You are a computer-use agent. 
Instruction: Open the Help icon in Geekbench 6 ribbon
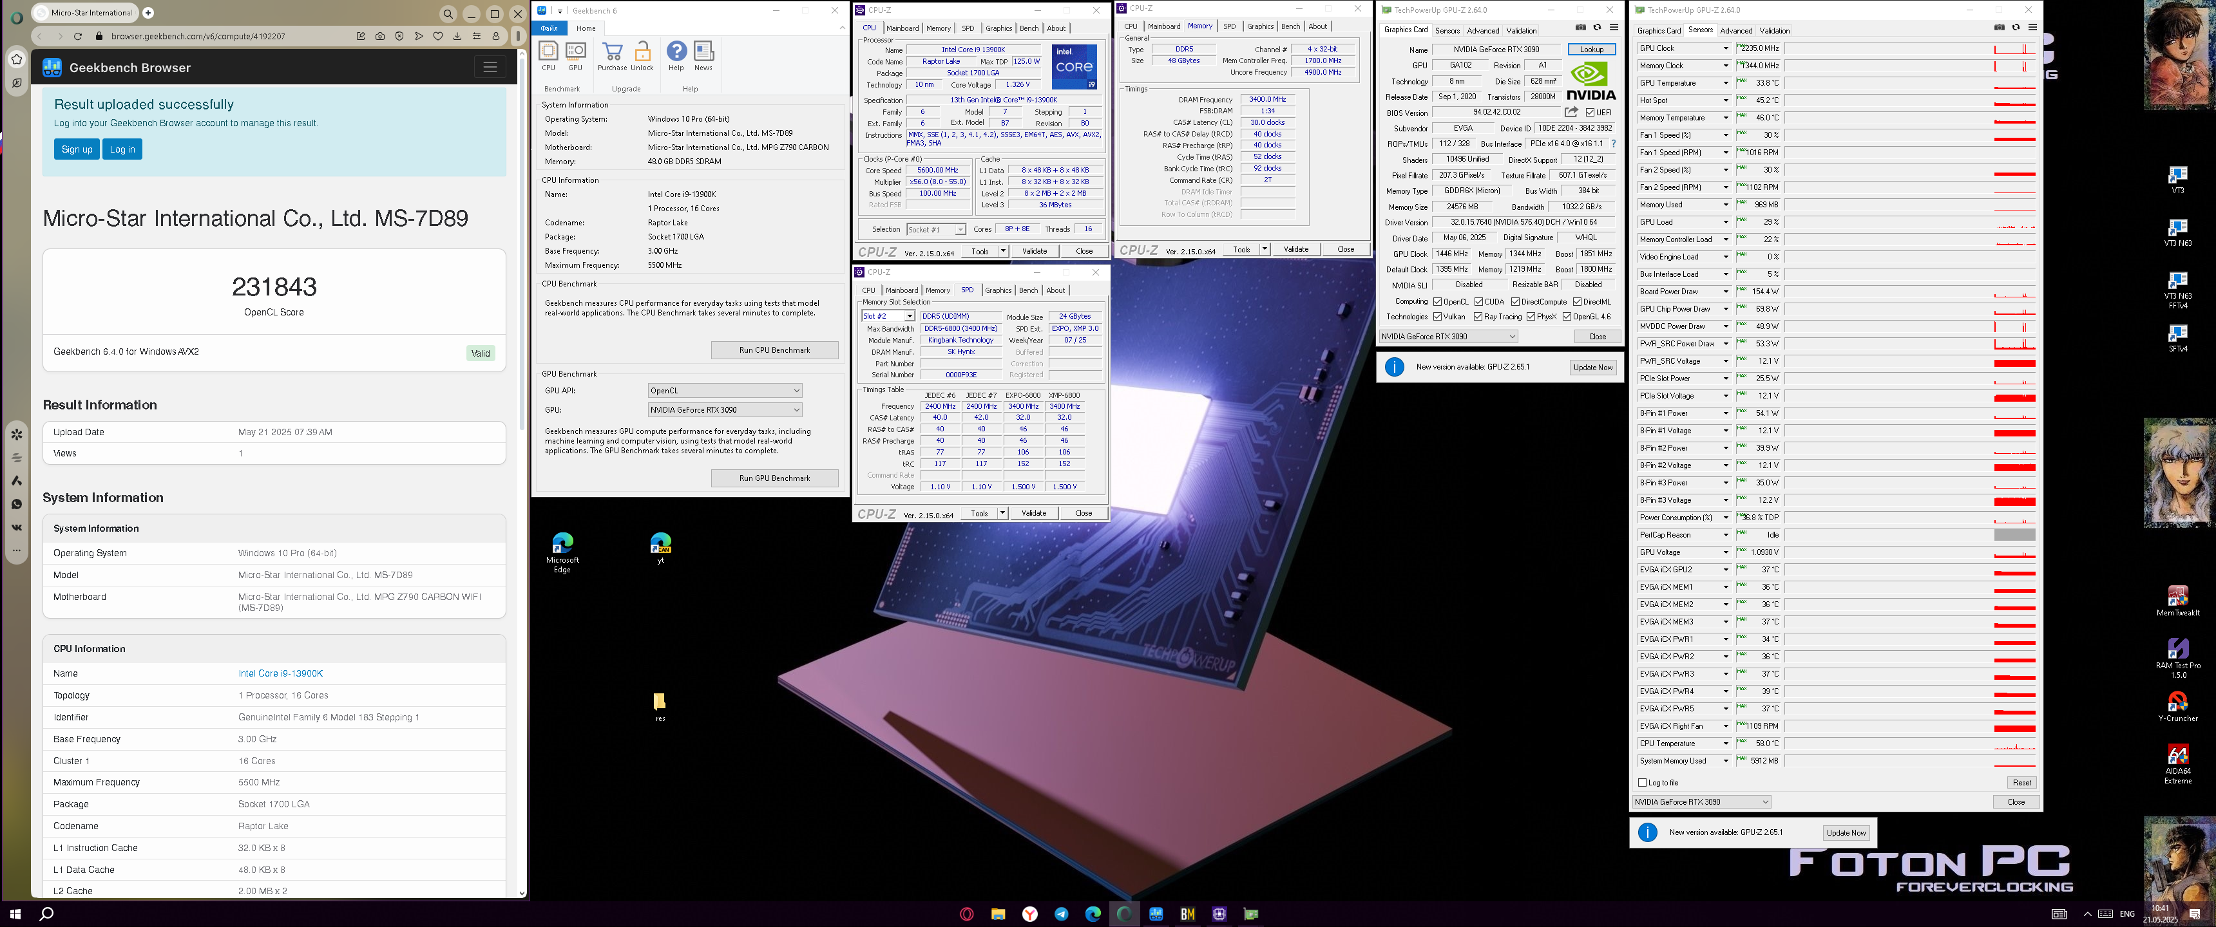pyautogui.click(x=676, y=51)
